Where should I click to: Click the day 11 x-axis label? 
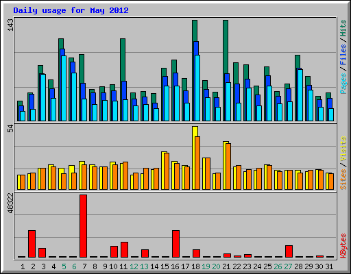[x=123, y=266]
